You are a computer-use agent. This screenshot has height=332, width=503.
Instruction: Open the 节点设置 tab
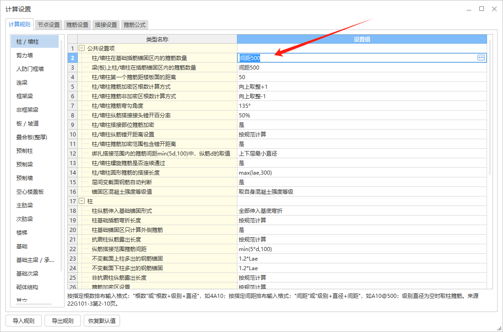tap(49, 25)
